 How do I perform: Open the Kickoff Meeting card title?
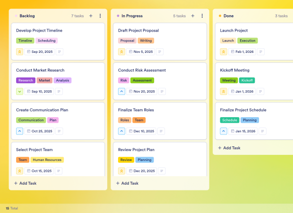(235, 70)
